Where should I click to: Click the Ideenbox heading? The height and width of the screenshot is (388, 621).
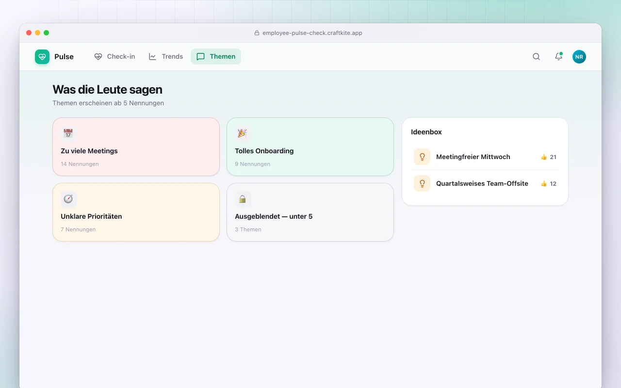pos(426,132)
